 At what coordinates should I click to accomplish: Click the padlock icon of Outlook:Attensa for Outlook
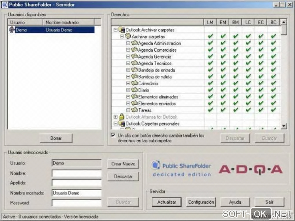coord(122,117)
